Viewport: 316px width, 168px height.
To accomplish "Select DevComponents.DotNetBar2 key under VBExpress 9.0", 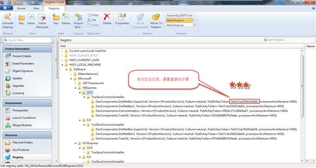I will [x=190, y=134].
